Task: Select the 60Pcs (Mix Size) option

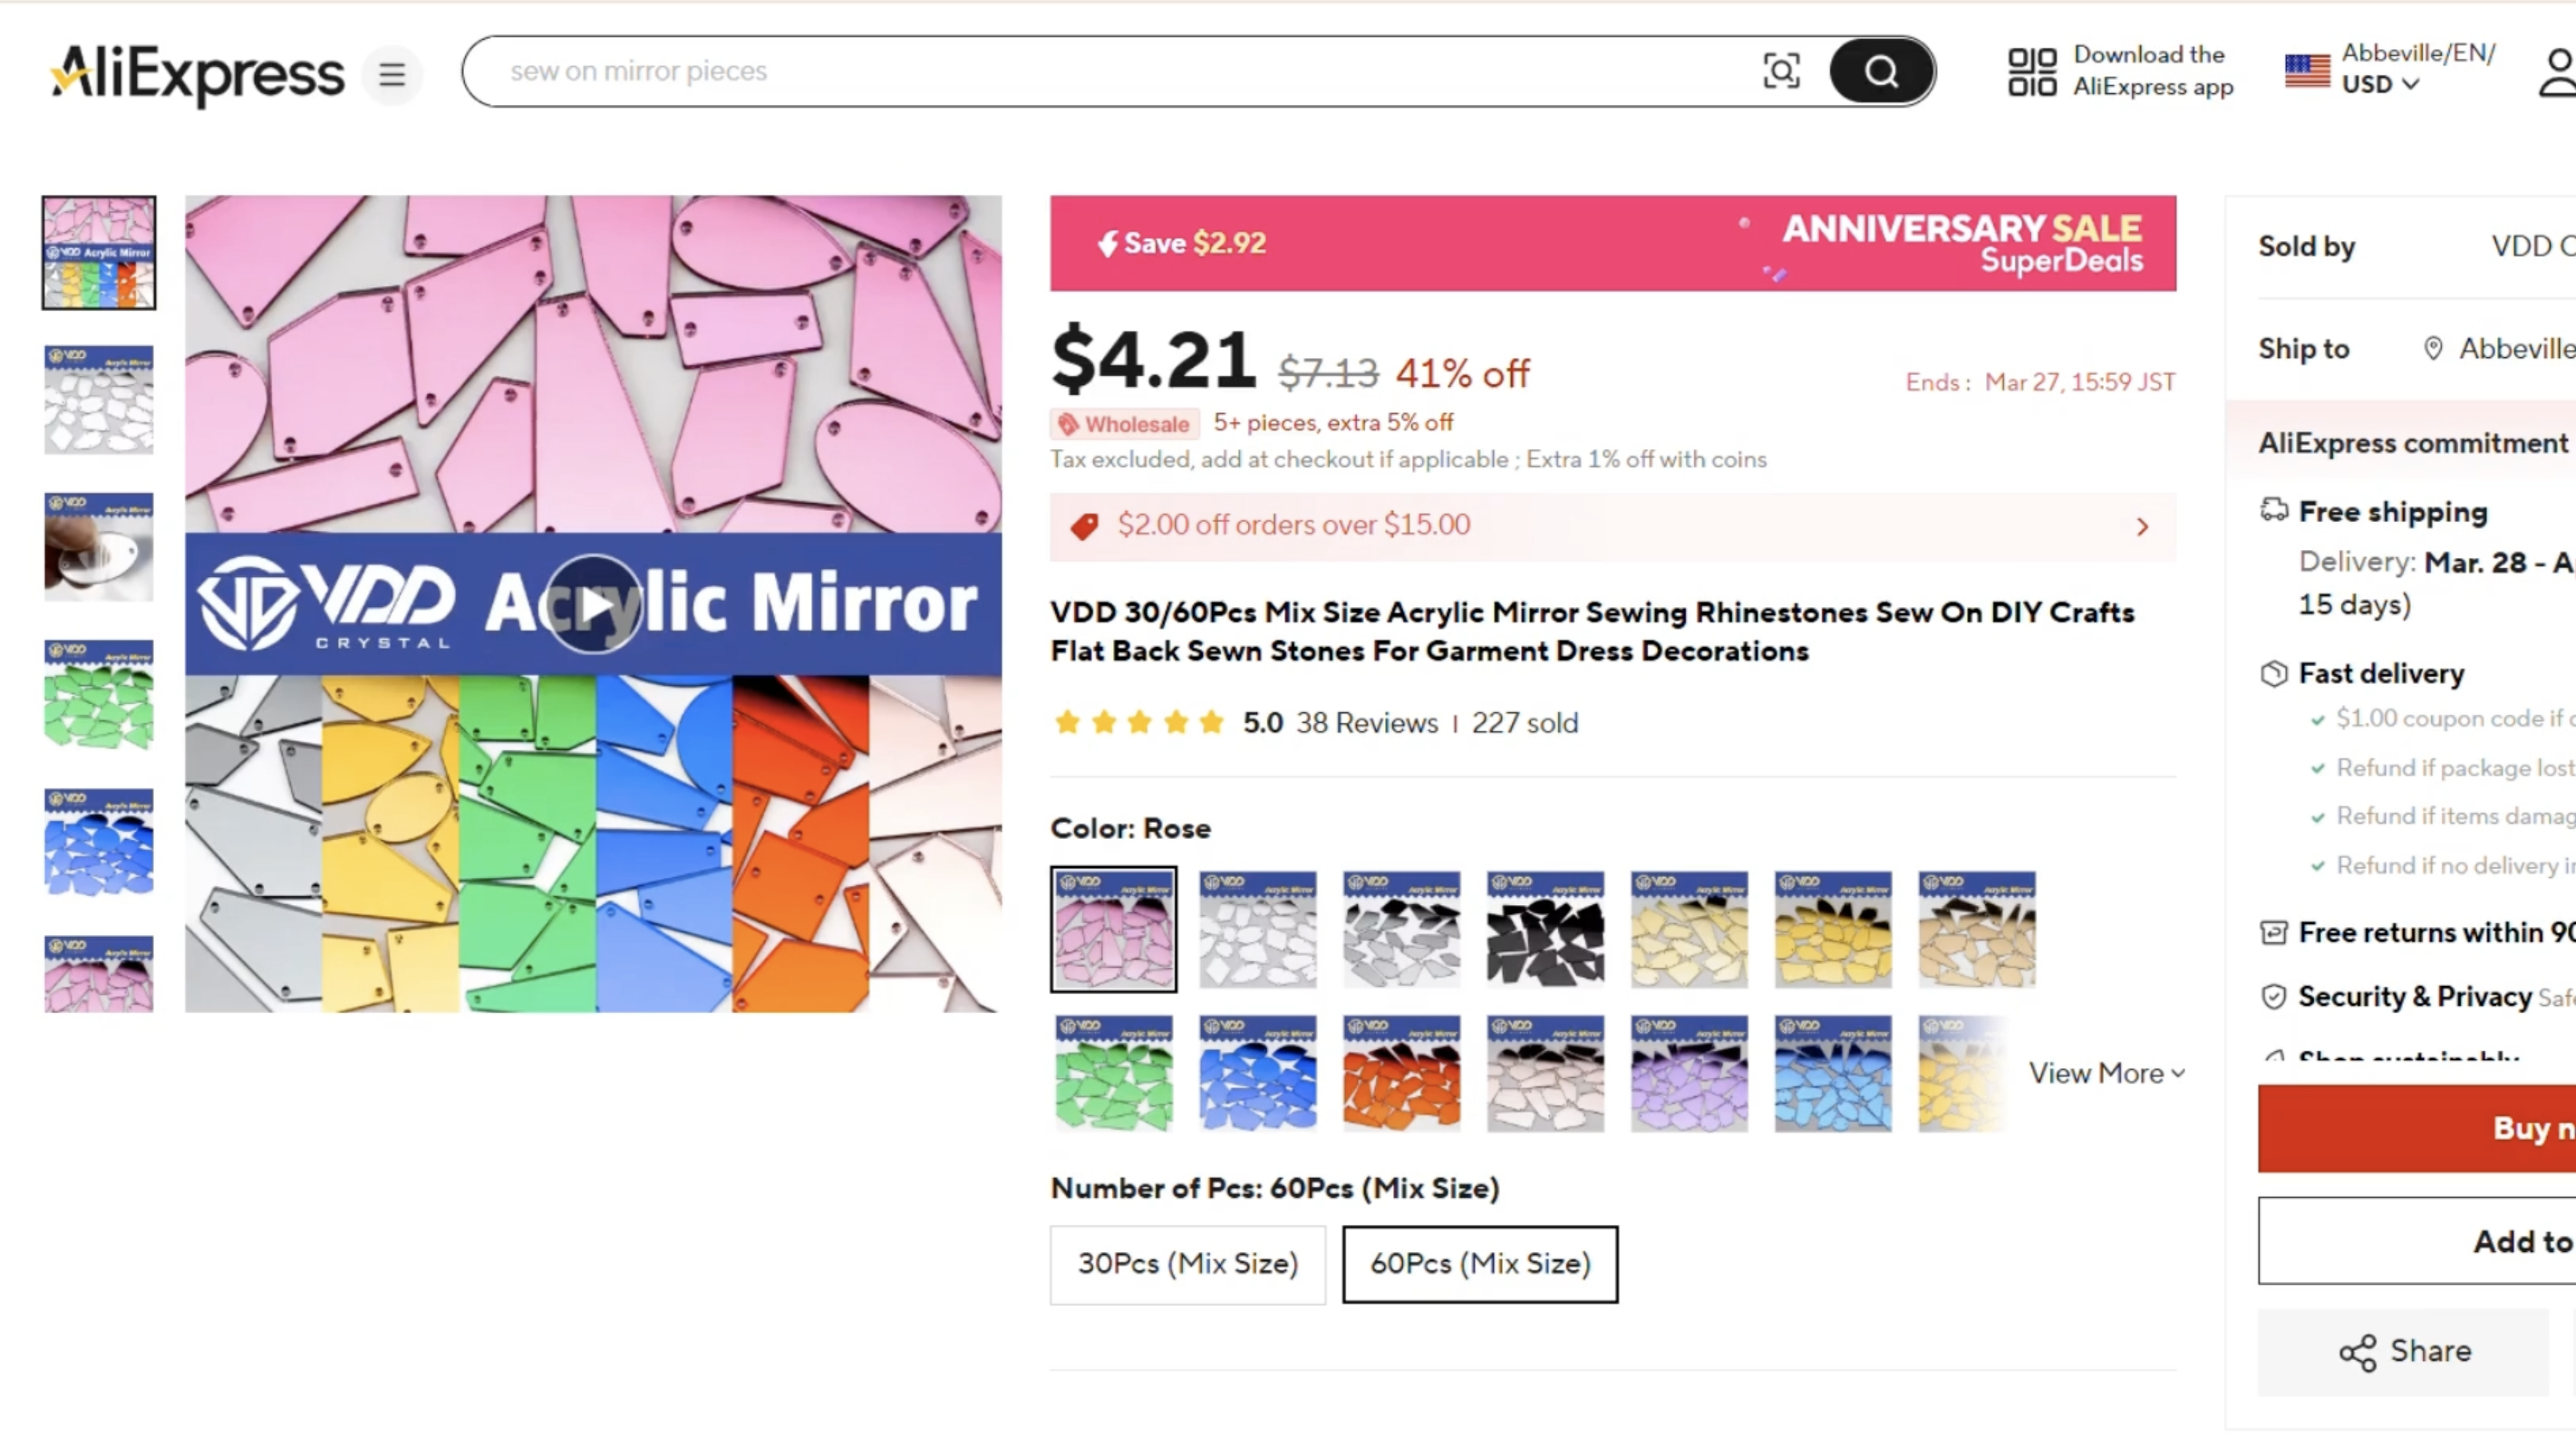Action: [x=1479, y=1264]
